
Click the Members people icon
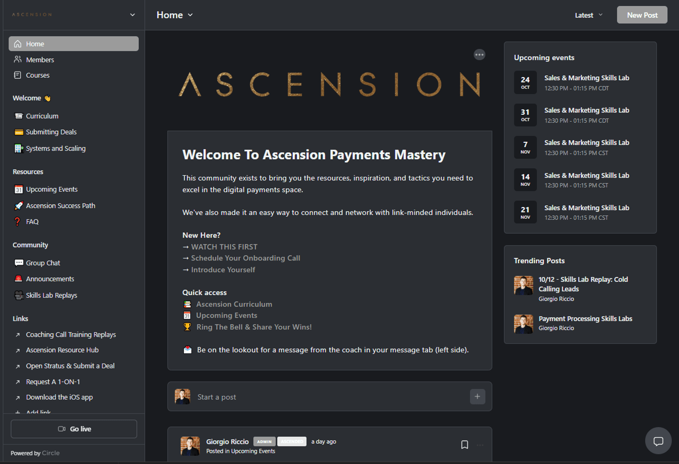tap(18, 60)
